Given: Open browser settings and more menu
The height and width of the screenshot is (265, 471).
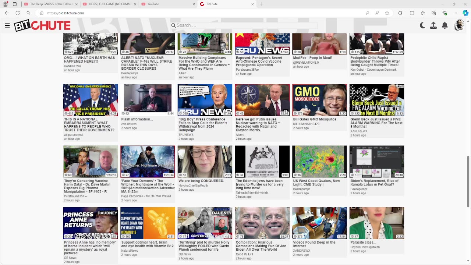Looking at the screenshot, I should [455, 13].
